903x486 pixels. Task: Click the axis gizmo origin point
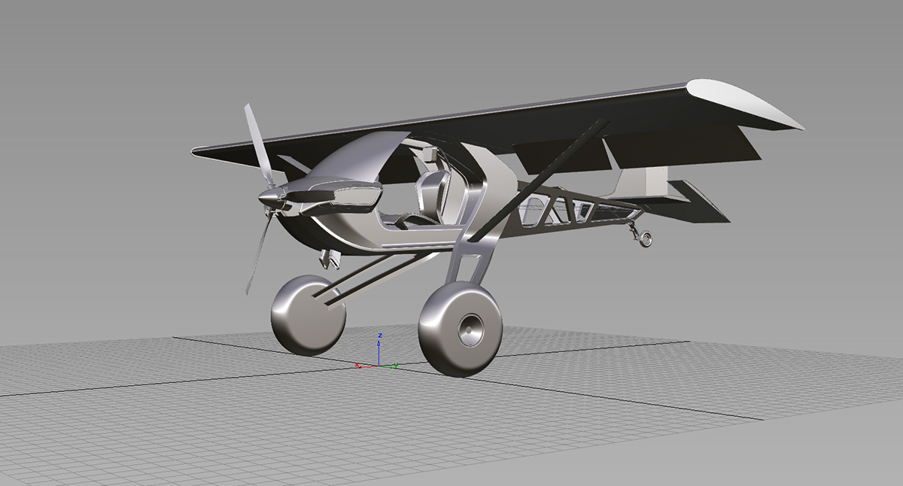click(379, 367)
